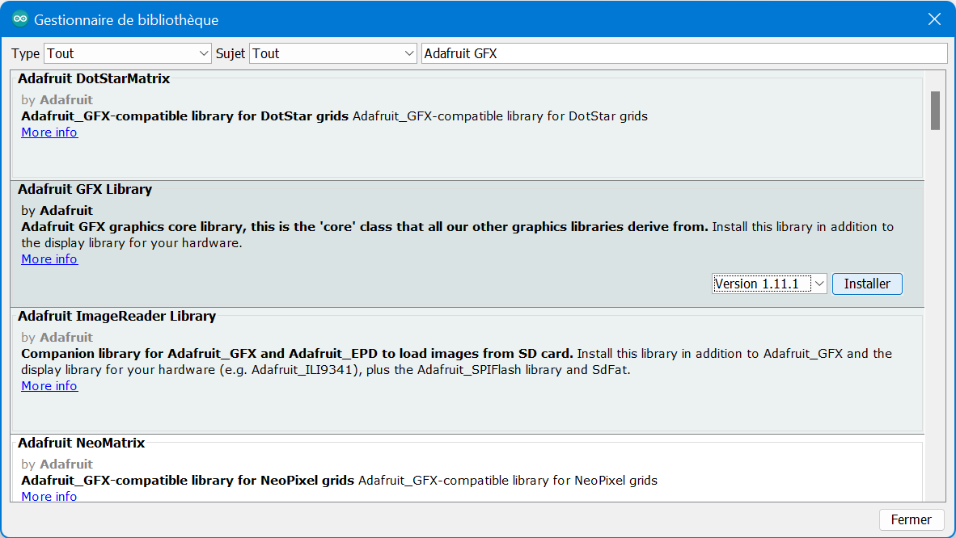Click the Installer button

click(866, 284)
